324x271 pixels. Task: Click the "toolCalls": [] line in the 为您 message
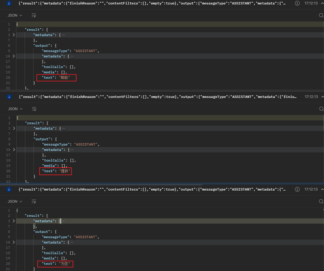[58, 253]
